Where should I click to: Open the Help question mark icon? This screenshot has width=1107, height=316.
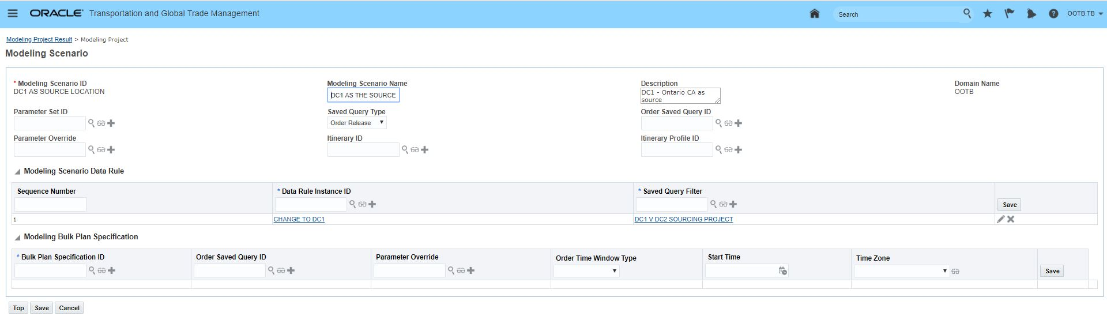coord(1053,14)
